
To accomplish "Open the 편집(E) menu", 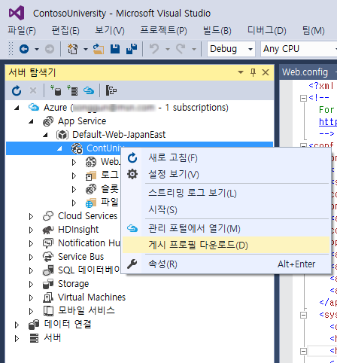I will click(65, 31).
